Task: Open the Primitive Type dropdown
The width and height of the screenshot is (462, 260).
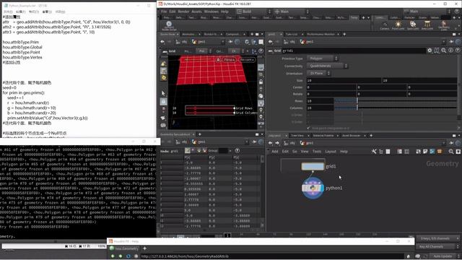Action: click(x=322, y=58)
